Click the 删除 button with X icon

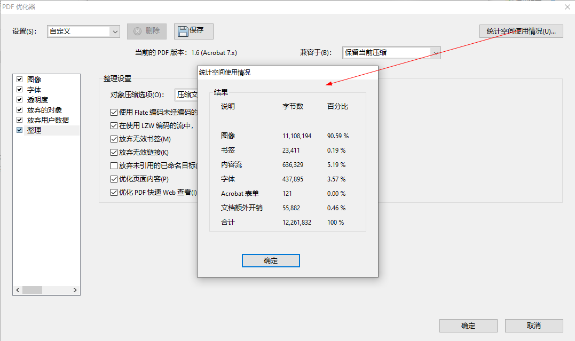(x=147, y=31)
